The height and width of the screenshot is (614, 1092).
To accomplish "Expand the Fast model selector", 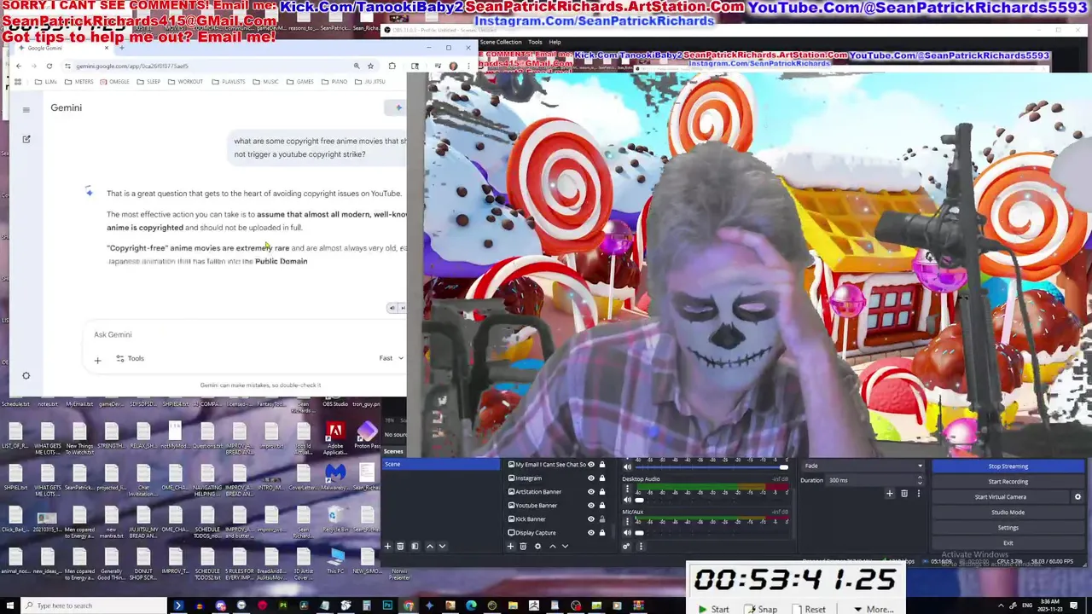I will pos(392,358).
